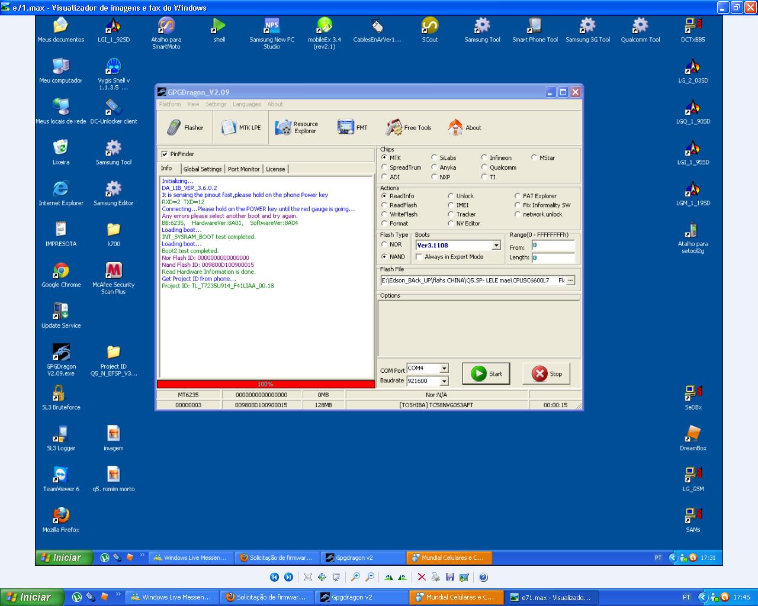Click the Project ID line in Info log
This screenshot has width=758, height=606.
coord(218,286)
